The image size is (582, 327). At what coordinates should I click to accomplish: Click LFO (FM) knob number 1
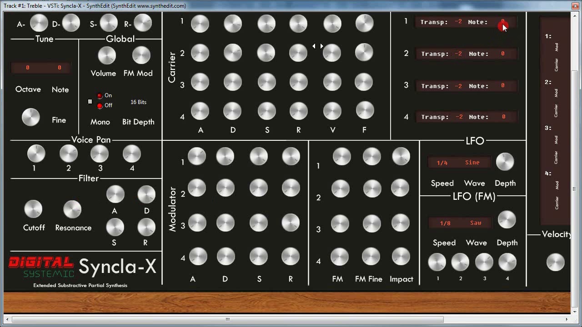(x=437, y=262)
